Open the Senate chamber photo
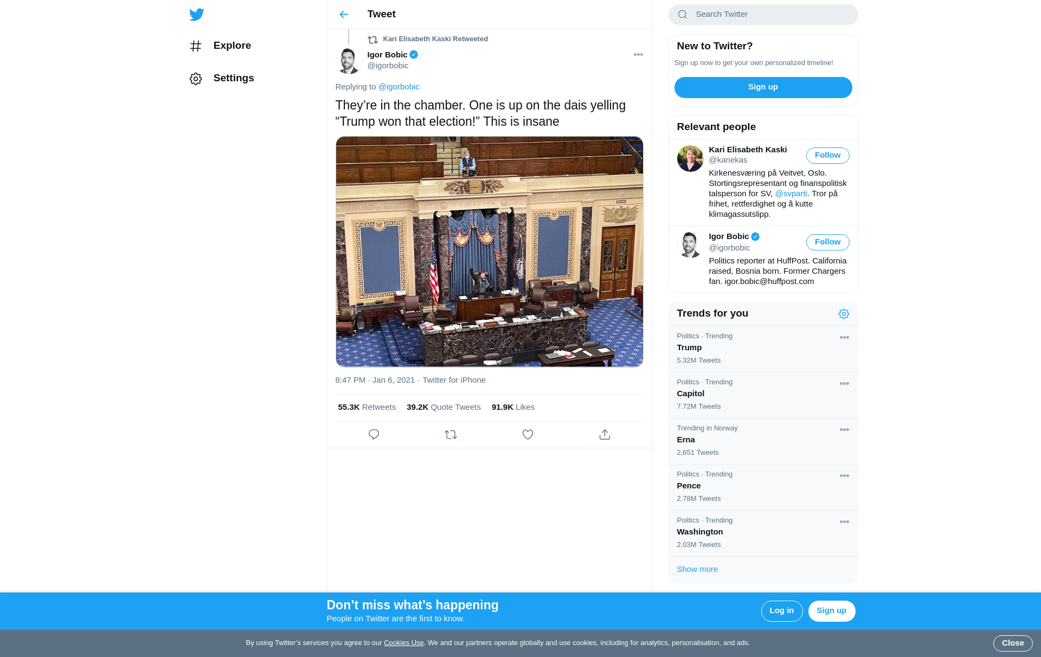This screenshot has height=657, width=1041. tap(489, 252)
